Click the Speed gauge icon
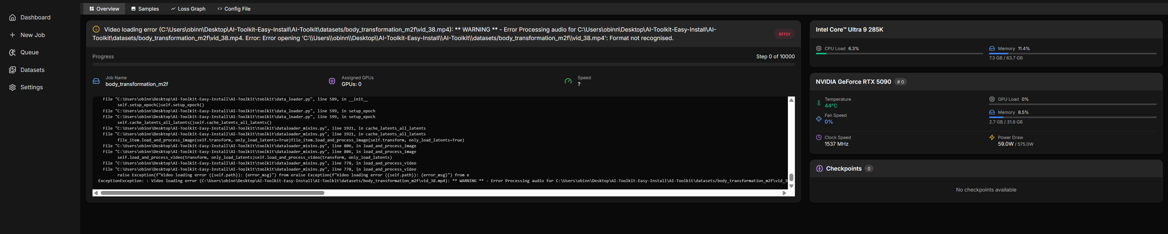 point(568,81)
